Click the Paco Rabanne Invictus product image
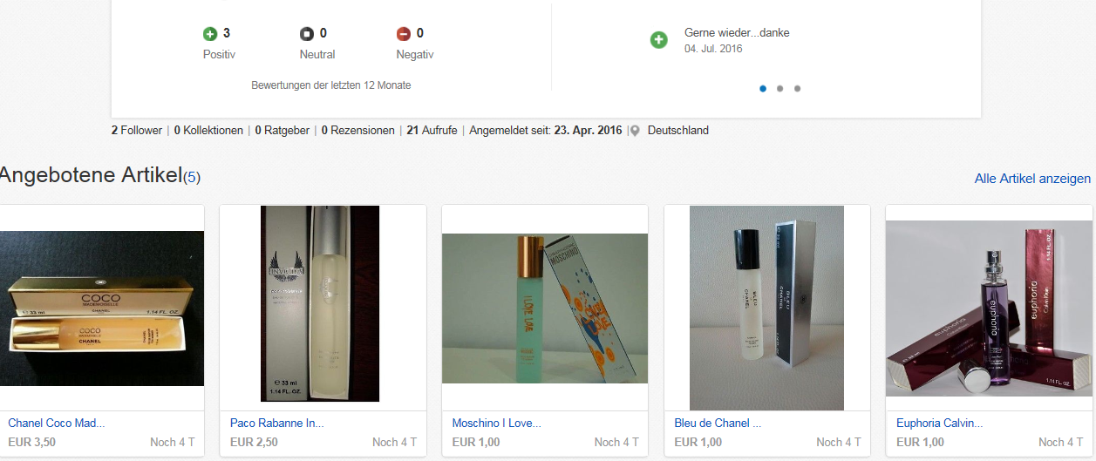 point(320,303)
